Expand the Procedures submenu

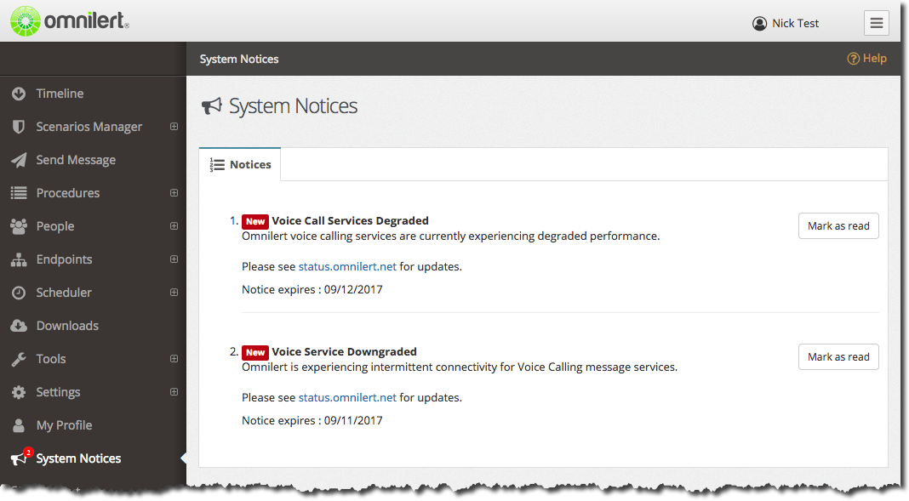coord(174,193)
